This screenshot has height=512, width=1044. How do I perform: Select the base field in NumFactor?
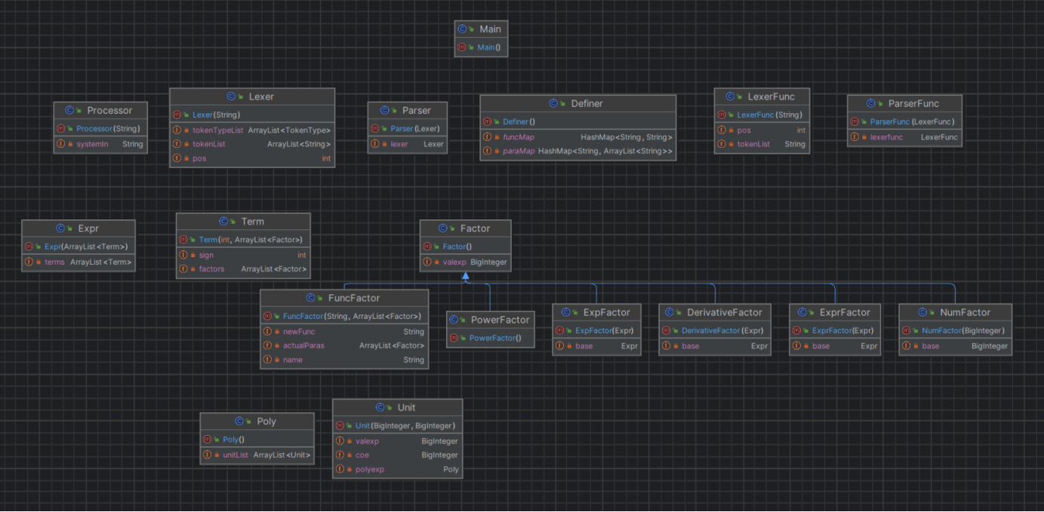[x=955, y=346]
